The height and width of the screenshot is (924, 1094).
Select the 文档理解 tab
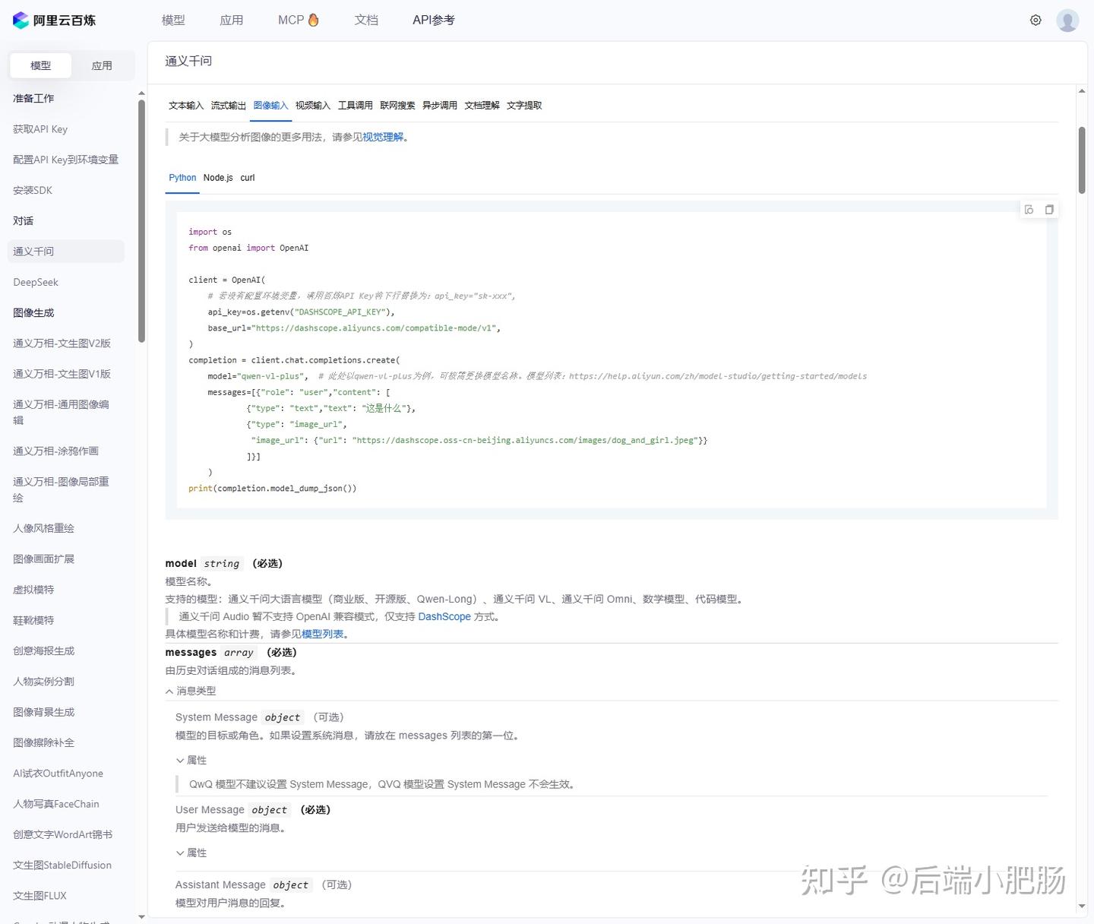tap(482, 106)
